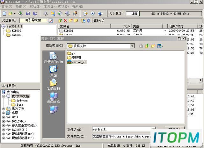Select the pe folder in dialog
The height and width of the screenshot is (148, 204).
click(71, 53)
